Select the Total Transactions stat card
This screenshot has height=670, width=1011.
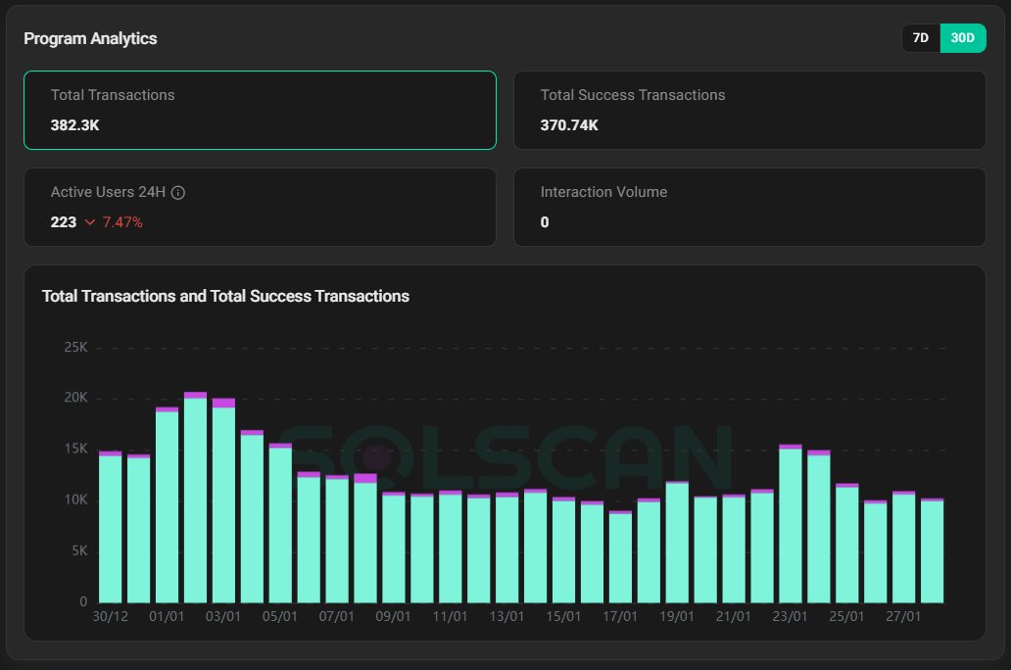(260, 110)
